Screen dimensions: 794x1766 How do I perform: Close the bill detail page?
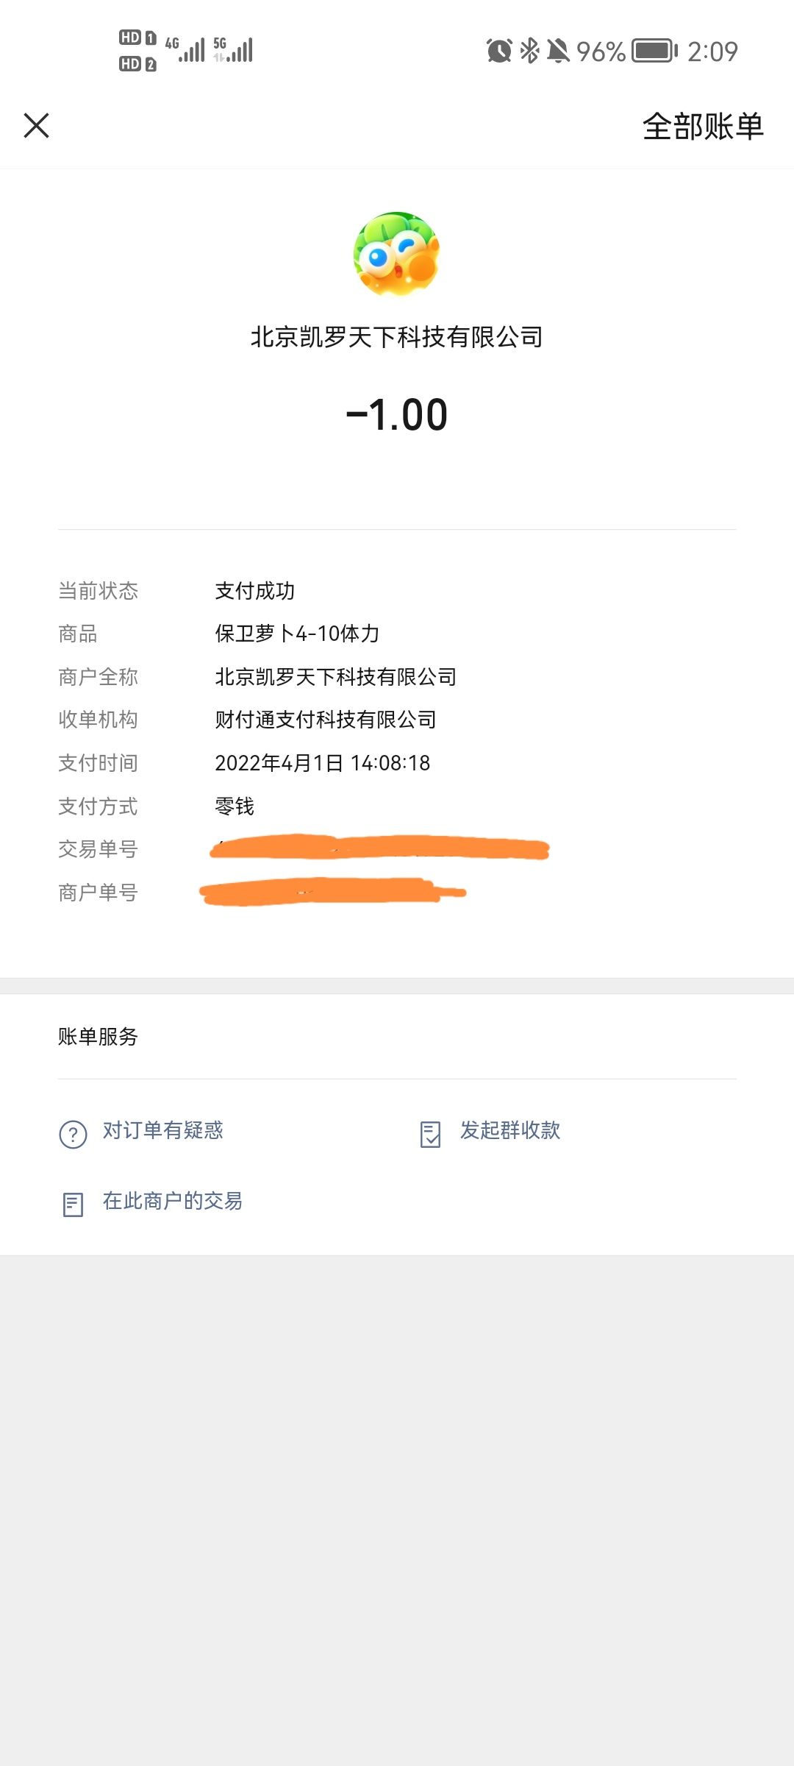[x=36, y=125]
